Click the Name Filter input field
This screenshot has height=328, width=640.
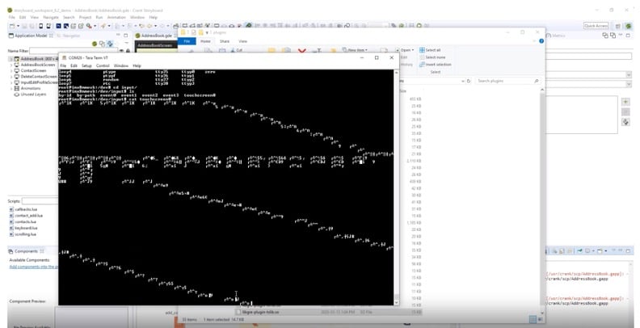click(74, 51)
